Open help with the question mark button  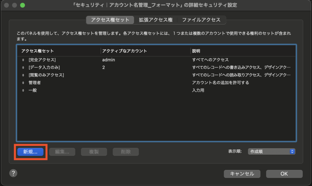(13, 173)
